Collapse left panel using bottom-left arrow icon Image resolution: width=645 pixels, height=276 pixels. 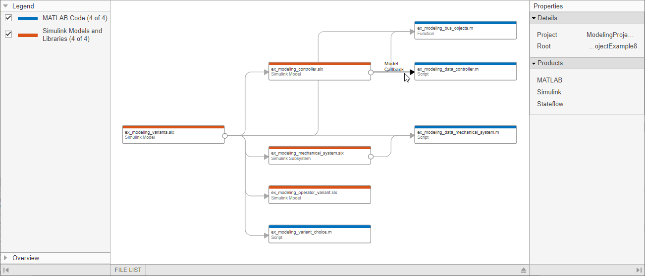click(6, 270)
